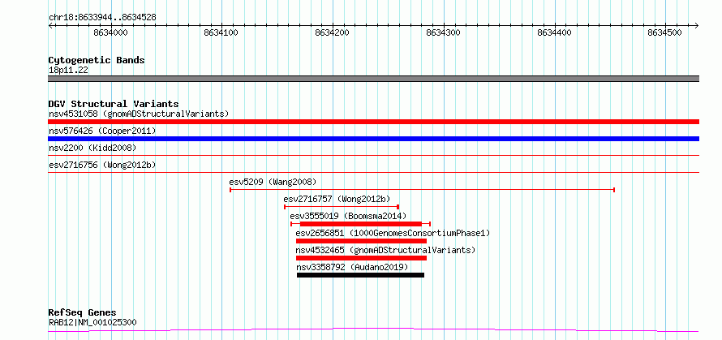
Task: Click the nsv4532465 (gnomADStructuralVariants) label text
Action: pyautogui.click(x=385, y=250)
